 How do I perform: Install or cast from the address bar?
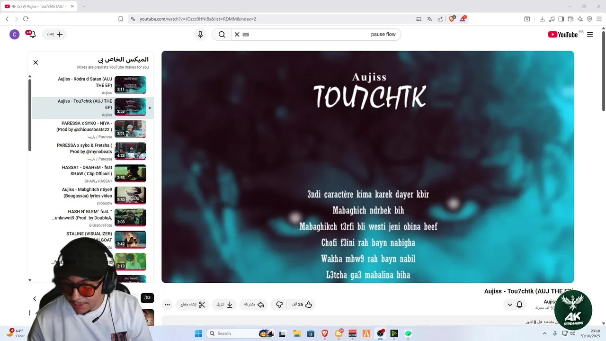coord(419,19)
